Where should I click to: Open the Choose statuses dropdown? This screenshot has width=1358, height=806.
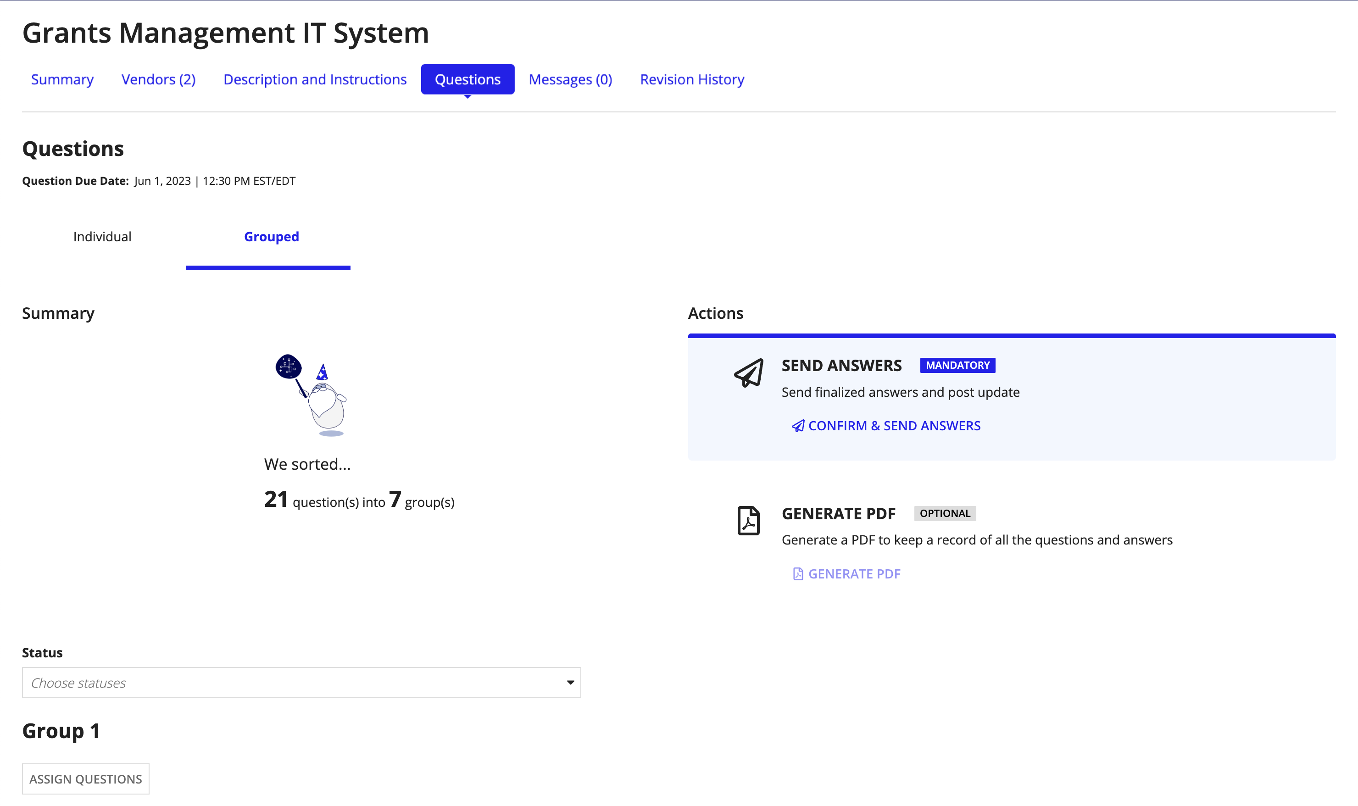tap(301, 683)
